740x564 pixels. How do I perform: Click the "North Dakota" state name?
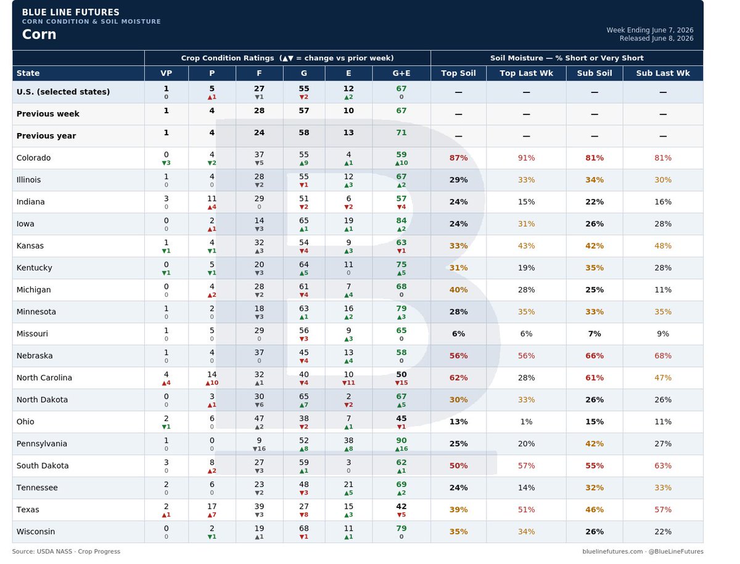click(x=43, y=400)
